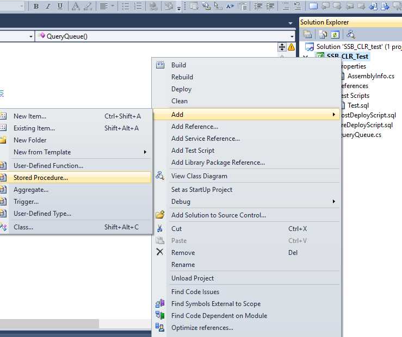Select New Item... in Add submenu

click(76, 116)
